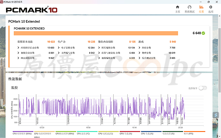The width and height of the screenshot is (221, 138).
Task: Click the 数位内容创作 category heading
Action: (106, 42)
